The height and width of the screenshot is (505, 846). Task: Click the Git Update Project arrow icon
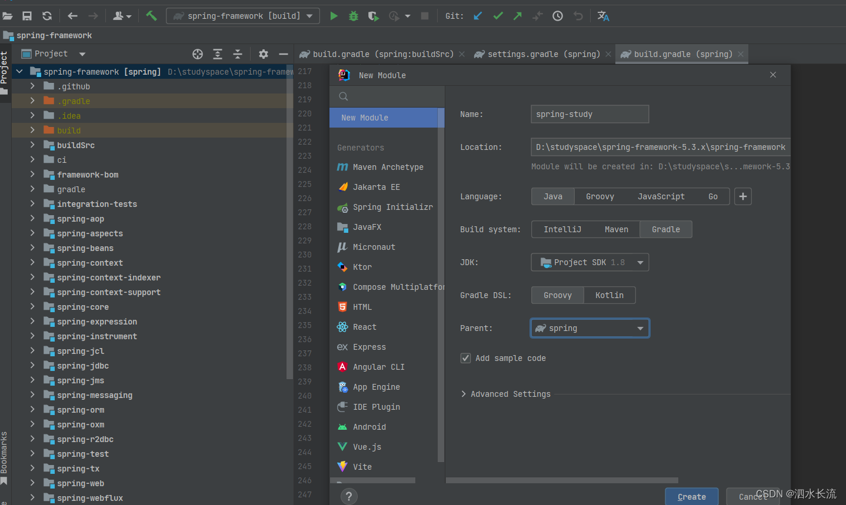pos(478,16)
